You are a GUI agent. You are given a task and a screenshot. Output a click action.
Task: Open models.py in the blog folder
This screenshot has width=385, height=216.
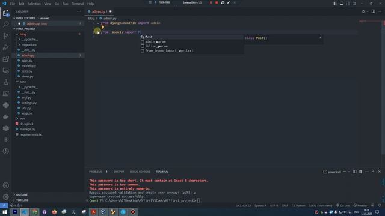[x=29, y=66]
